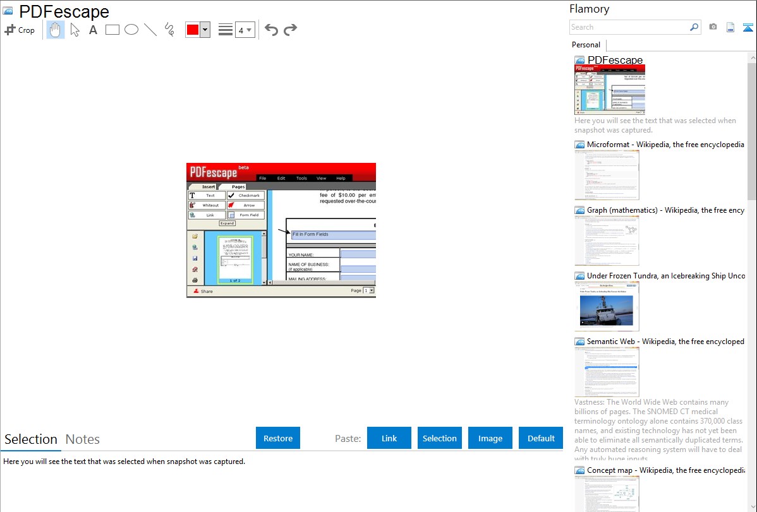Paste the Selection
Viewport: 757px width, 512px height.
pos(440,438)
